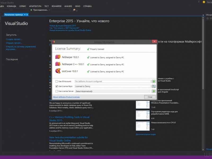The image size is (212, 159).
Task: Click the Присоединение attach button
Action: tap(39, 10)
